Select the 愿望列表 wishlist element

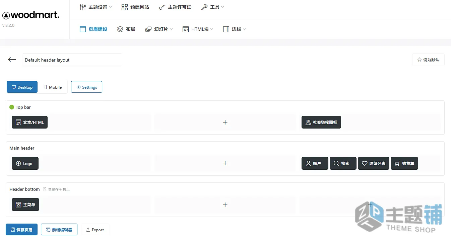point(374,163)
